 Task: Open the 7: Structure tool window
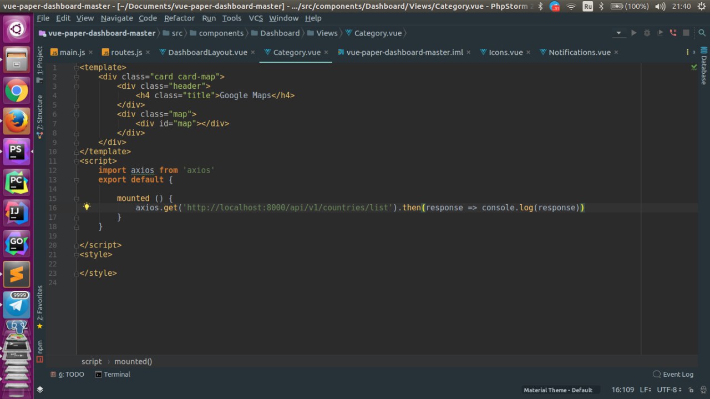point(39,117)
